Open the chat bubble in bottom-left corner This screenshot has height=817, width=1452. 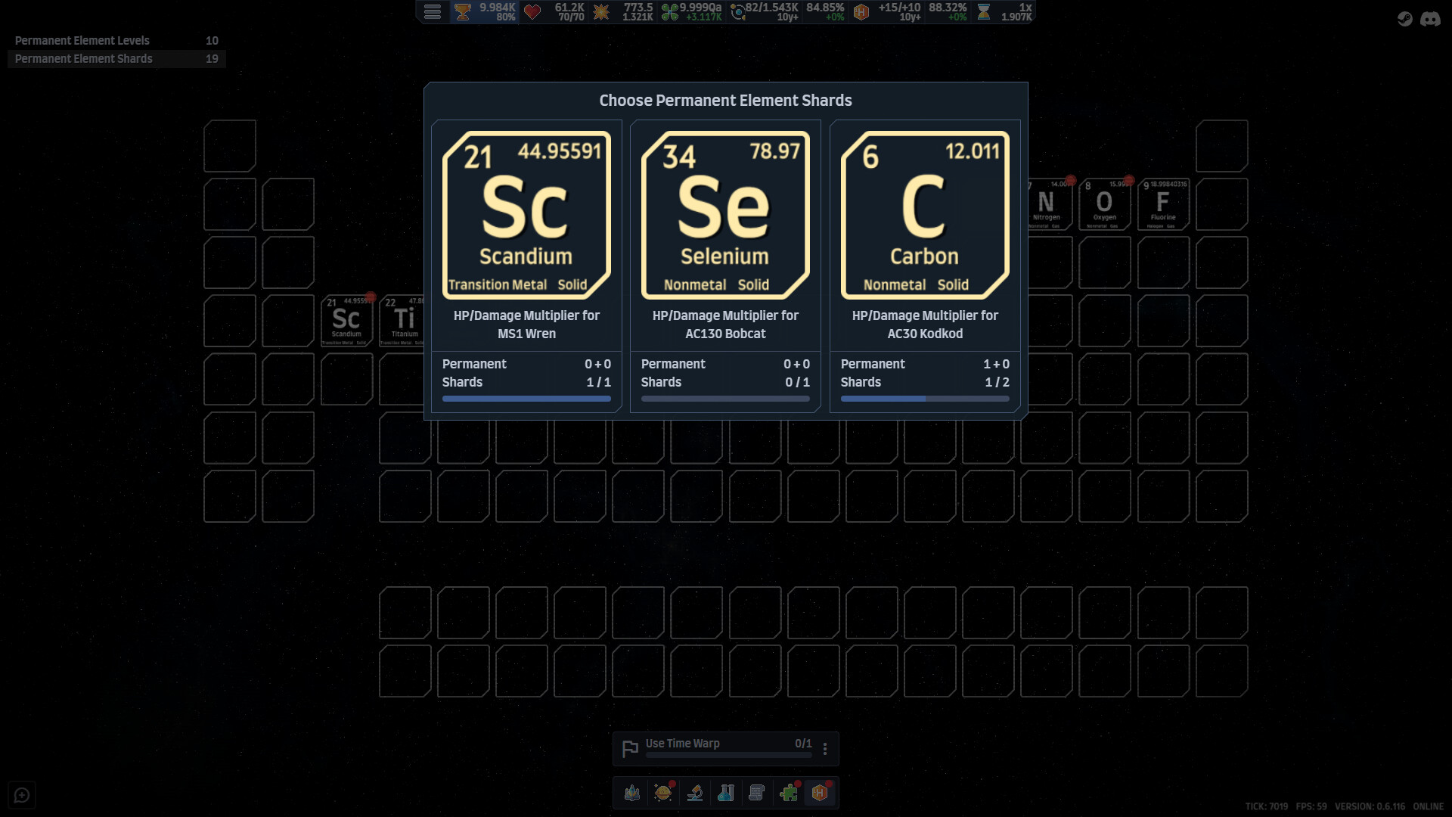[22, 794]
